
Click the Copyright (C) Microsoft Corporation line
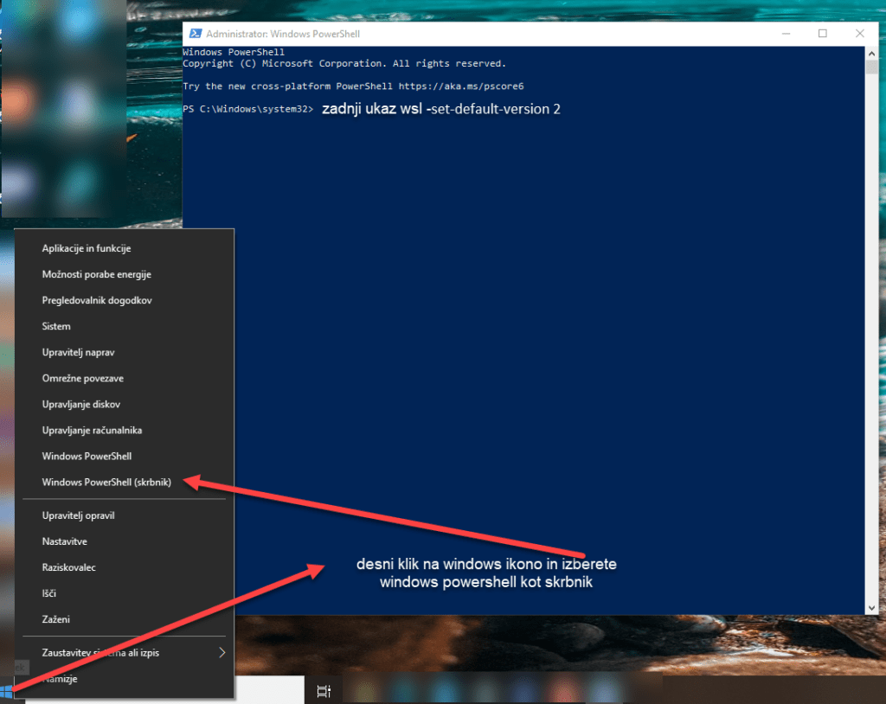tap(344, 63)
